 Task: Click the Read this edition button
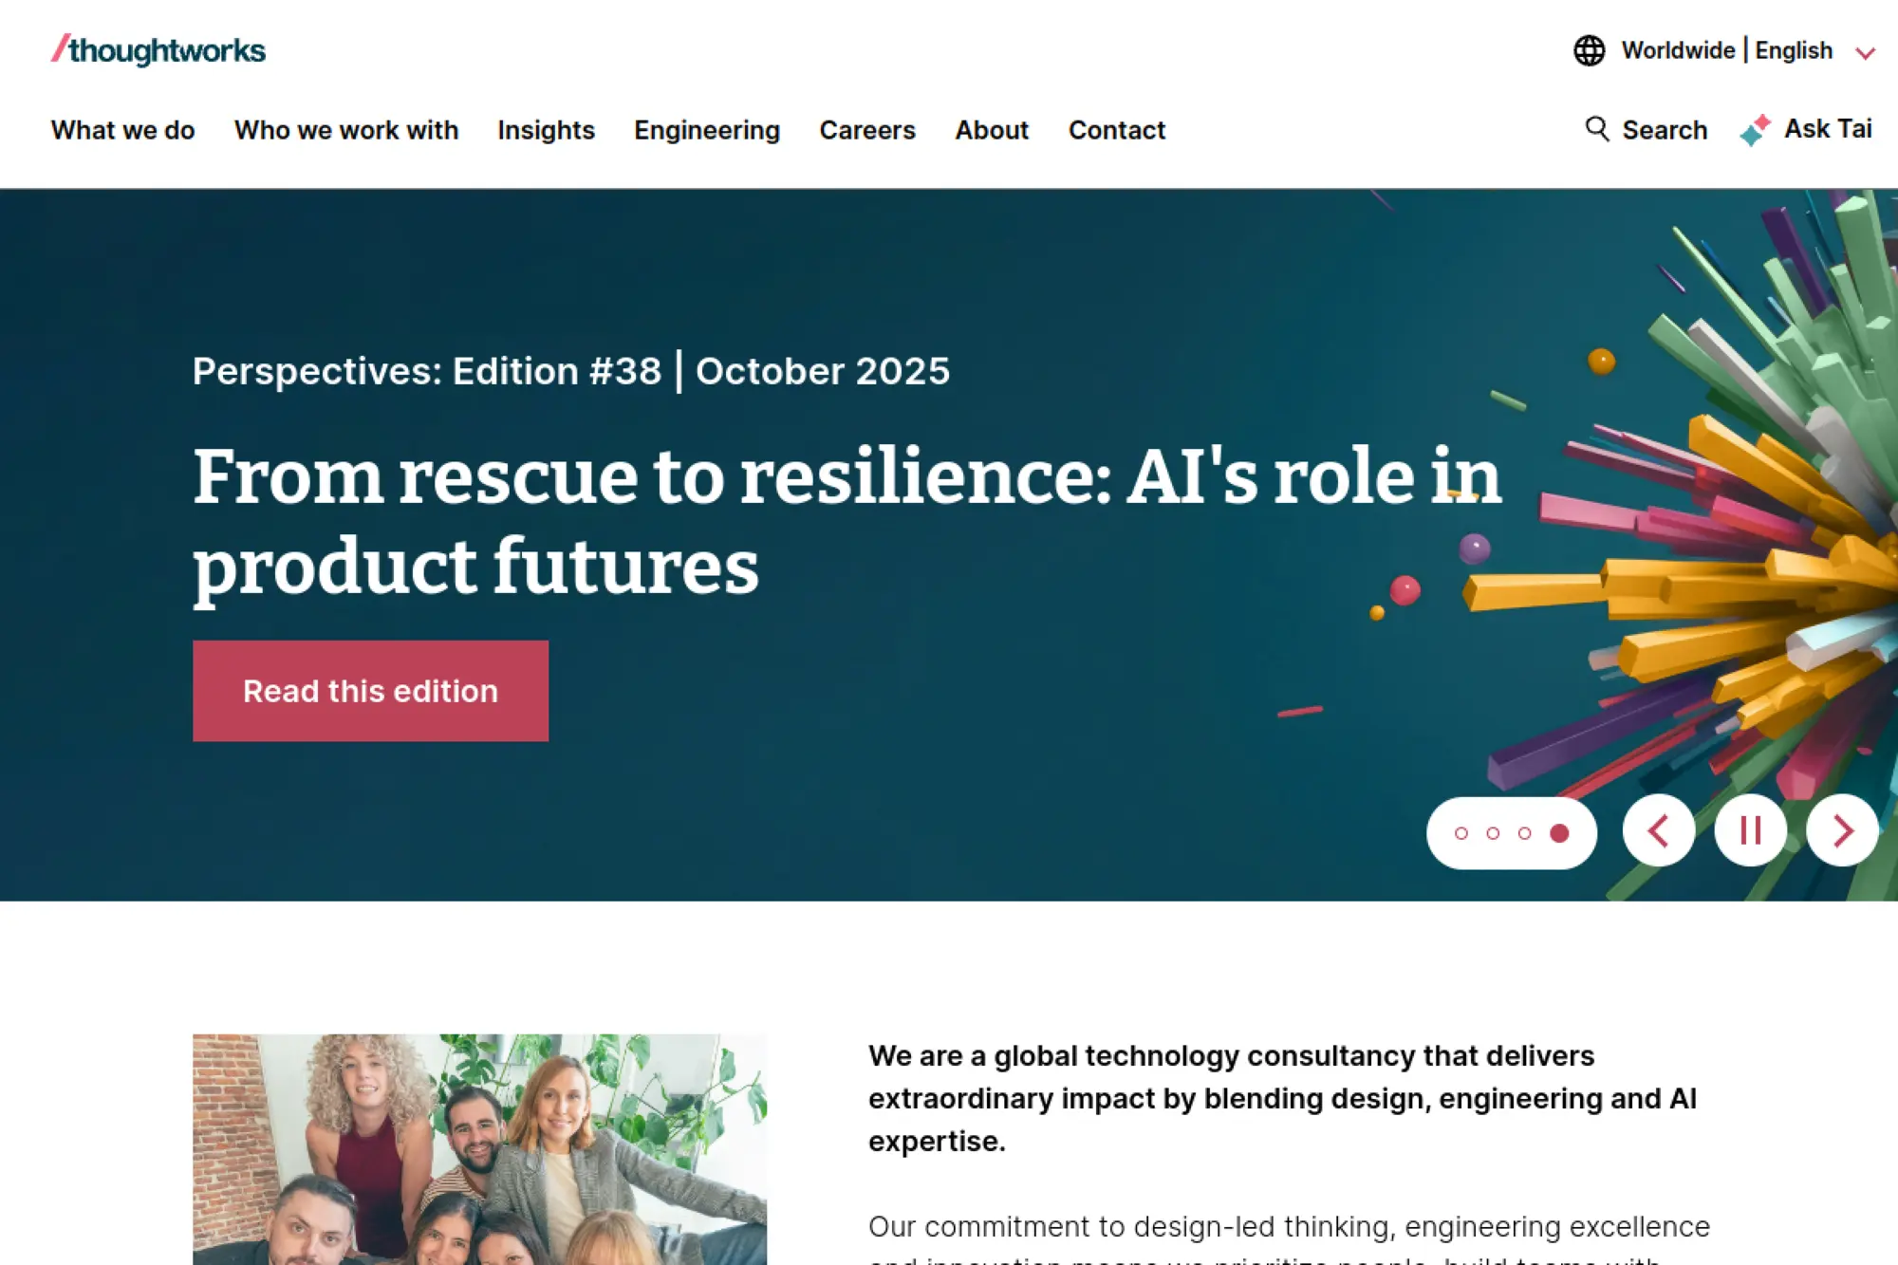point(369,690)
